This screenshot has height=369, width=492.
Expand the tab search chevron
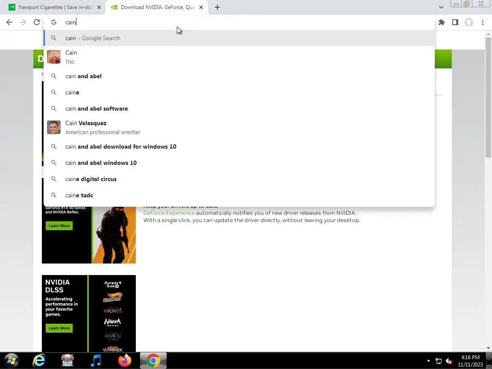click(441, 7)
